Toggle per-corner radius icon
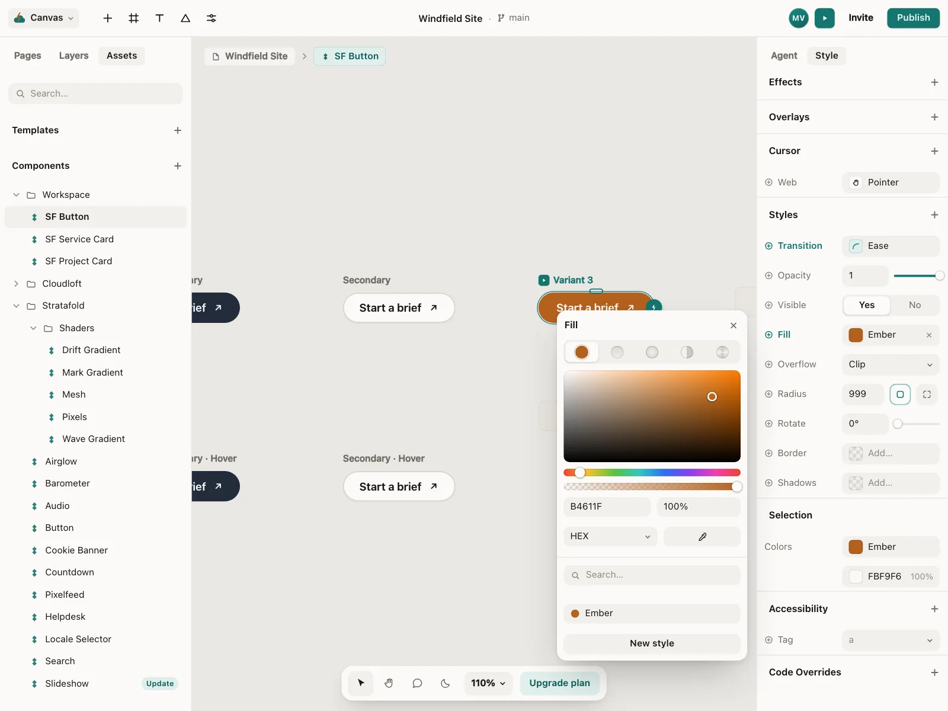Viewport: 948px width, 711px height. (927, 395)
